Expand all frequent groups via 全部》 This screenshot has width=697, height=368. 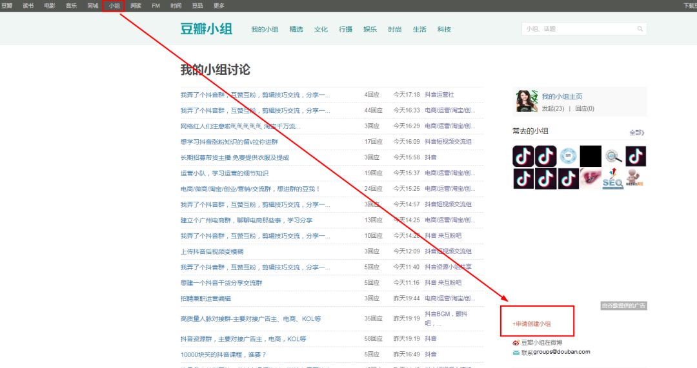pos(637,133)
